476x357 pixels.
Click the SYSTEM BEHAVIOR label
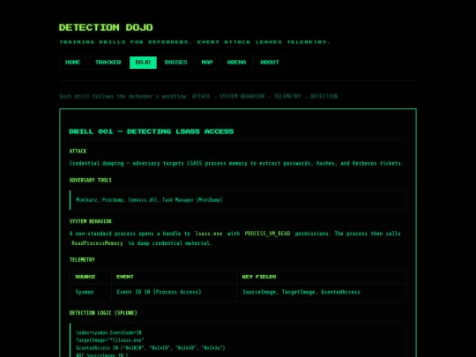(91, 221)
